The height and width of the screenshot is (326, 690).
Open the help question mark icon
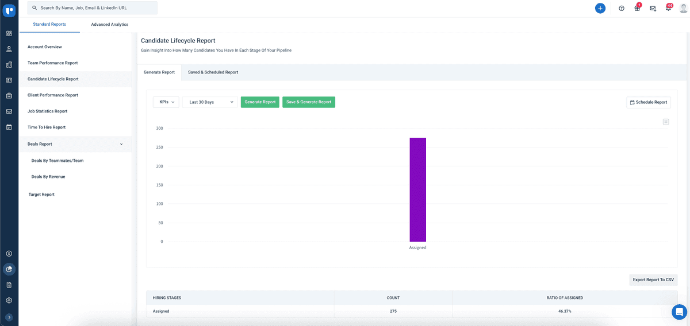622,8
